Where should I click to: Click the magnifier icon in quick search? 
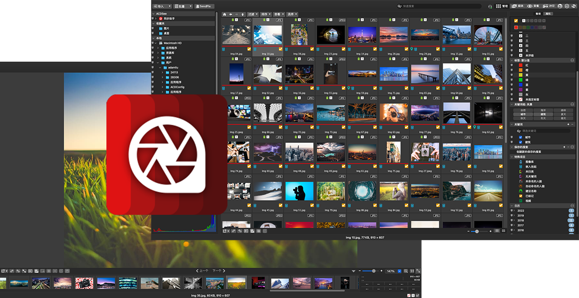tap(400, 6)
